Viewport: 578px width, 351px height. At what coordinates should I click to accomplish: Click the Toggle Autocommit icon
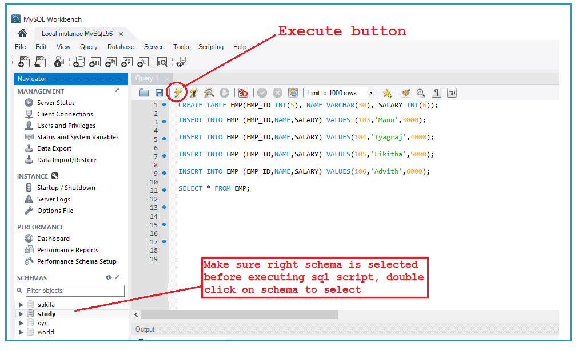coord(293,92)
